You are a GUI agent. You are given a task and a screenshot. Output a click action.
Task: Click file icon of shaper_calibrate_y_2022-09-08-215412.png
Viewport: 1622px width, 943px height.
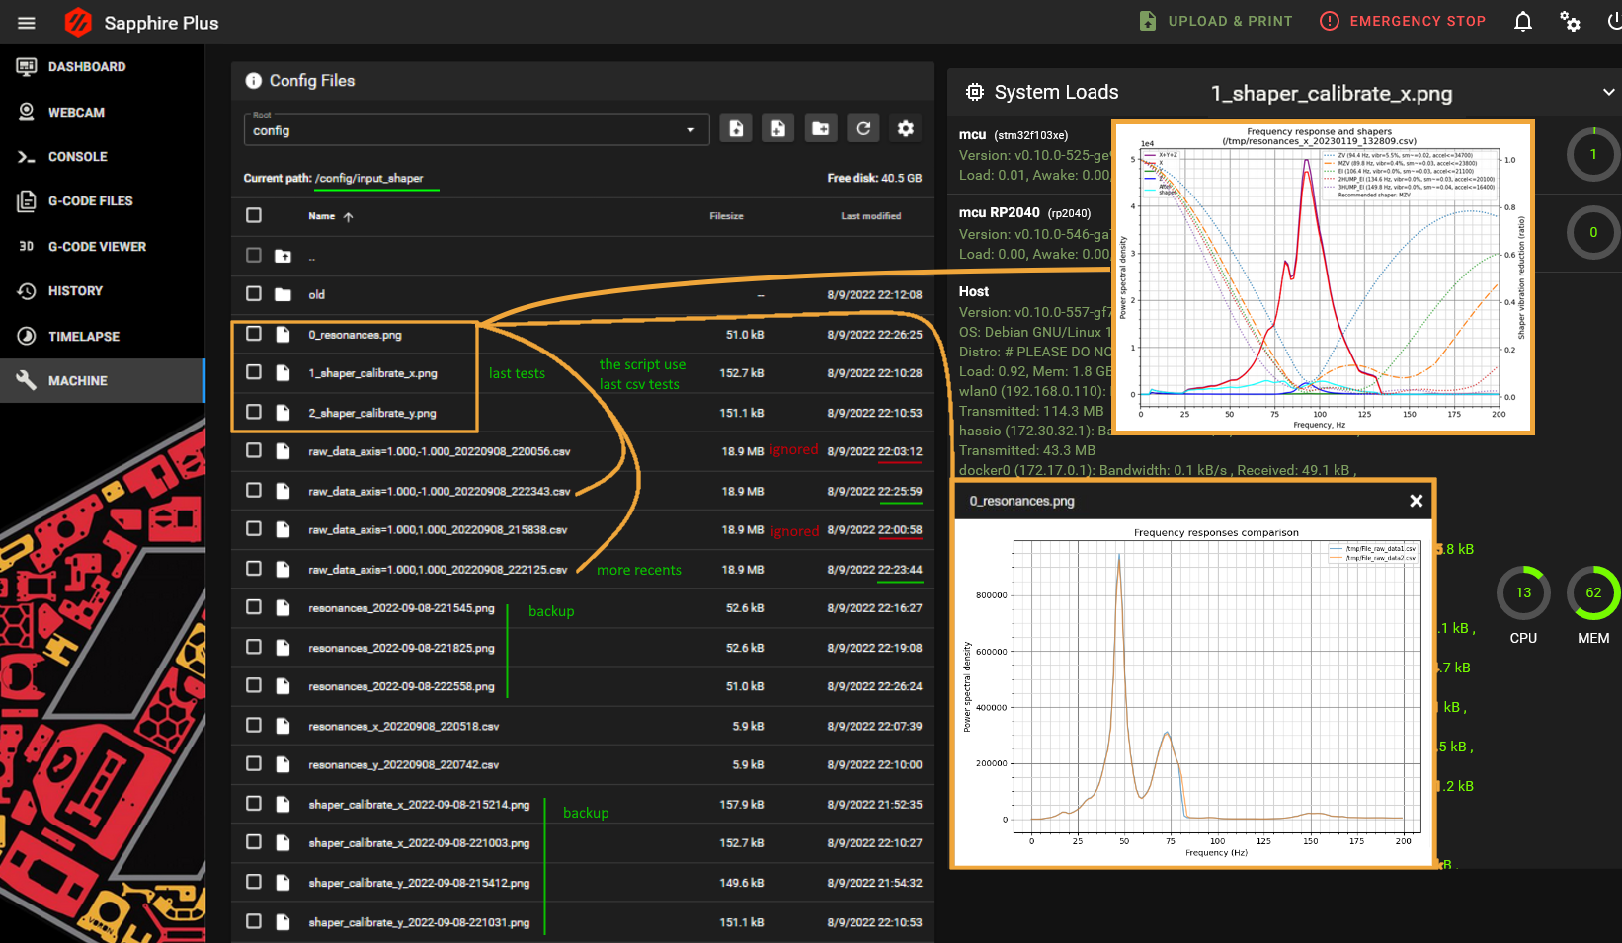pyautogui.click(x=283, y=882)
